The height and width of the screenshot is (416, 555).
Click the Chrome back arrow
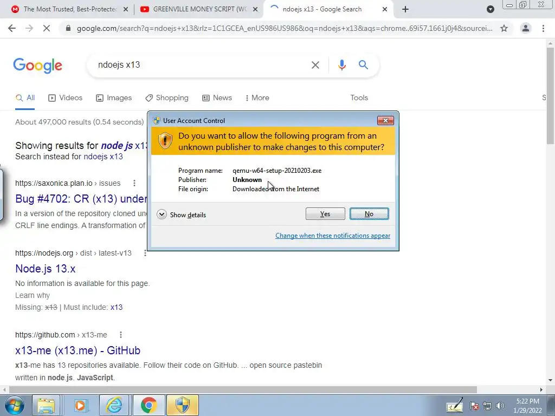12,28
